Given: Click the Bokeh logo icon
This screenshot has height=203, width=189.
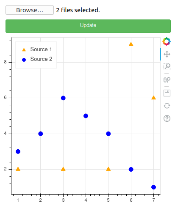Looking at the screenshot, I should 167,41.
